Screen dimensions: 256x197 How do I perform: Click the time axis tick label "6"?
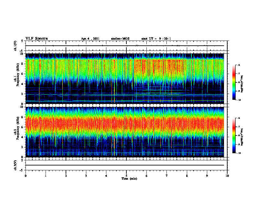tap(147, 176)
